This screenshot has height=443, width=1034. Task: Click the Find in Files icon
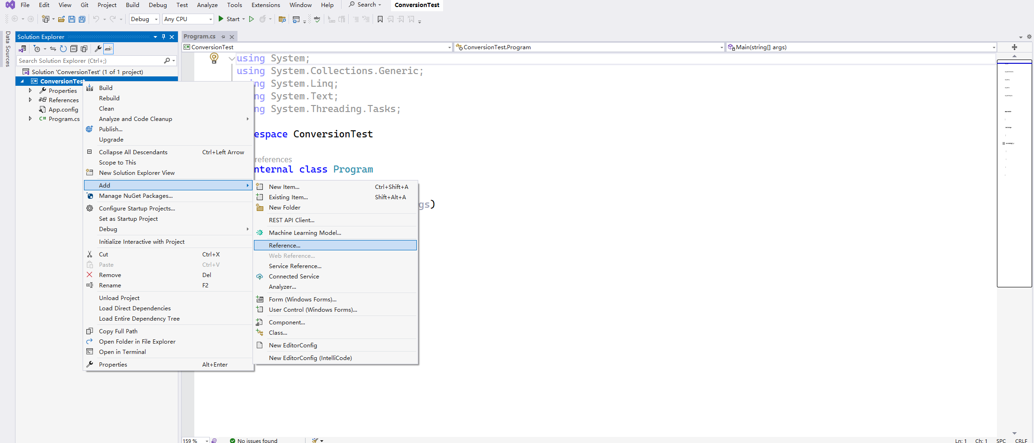[x=282, y=19]
